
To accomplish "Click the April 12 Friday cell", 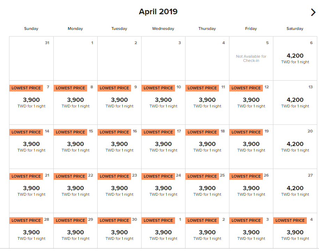I will [251, 103].
